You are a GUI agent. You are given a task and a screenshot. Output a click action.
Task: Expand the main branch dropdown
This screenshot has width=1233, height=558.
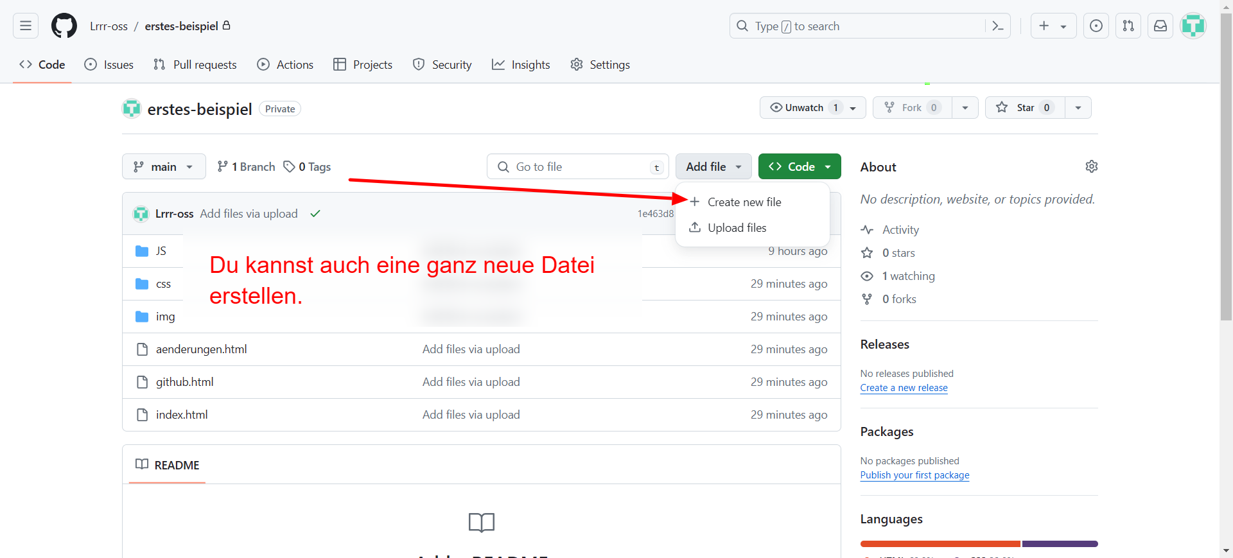pos(164,167)
